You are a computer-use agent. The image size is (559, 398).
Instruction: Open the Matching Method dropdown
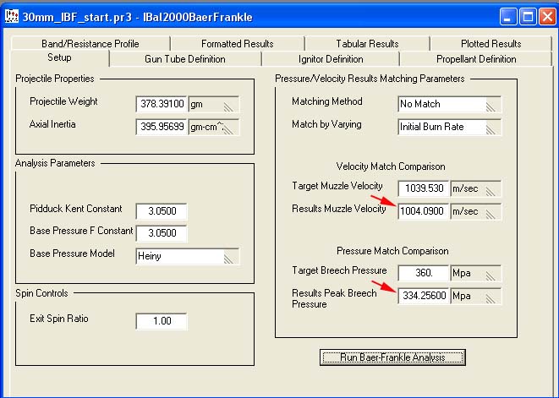click(449, 104)
